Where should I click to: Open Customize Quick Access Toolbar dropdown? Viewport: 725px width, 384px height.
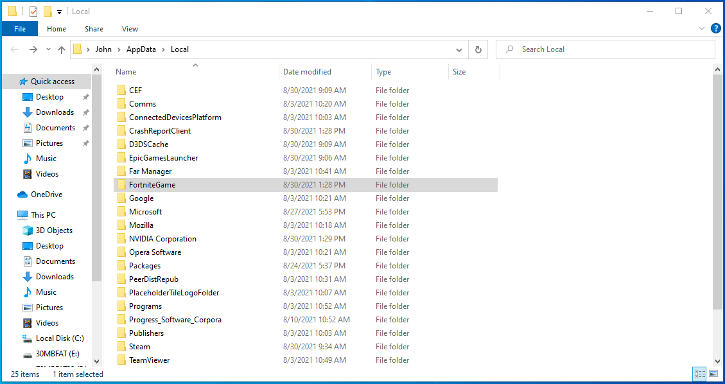[x=59, y=12]
